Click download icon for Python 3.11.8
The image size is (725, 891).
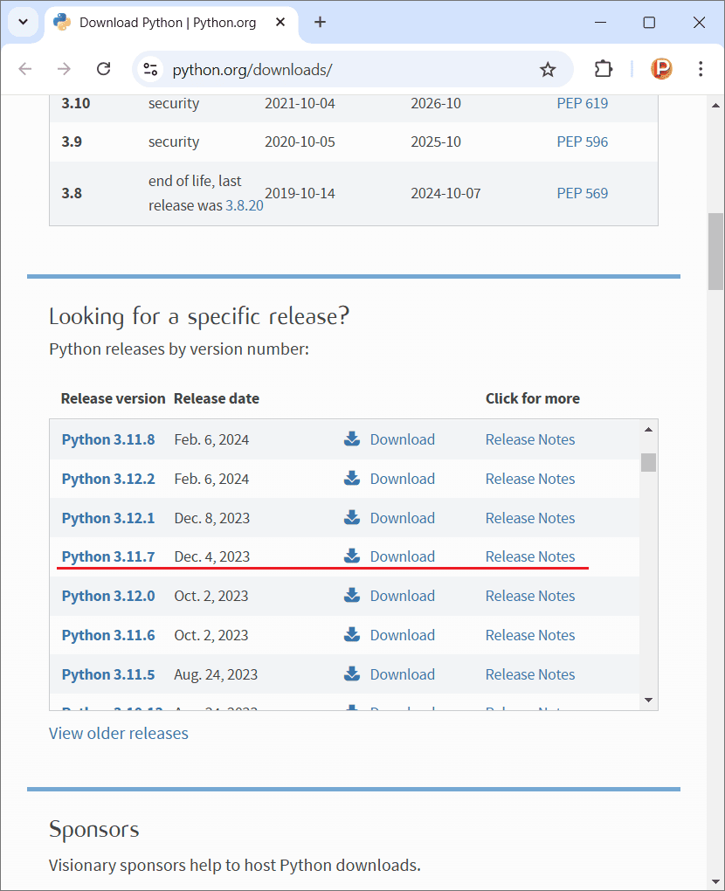point(352,439)
